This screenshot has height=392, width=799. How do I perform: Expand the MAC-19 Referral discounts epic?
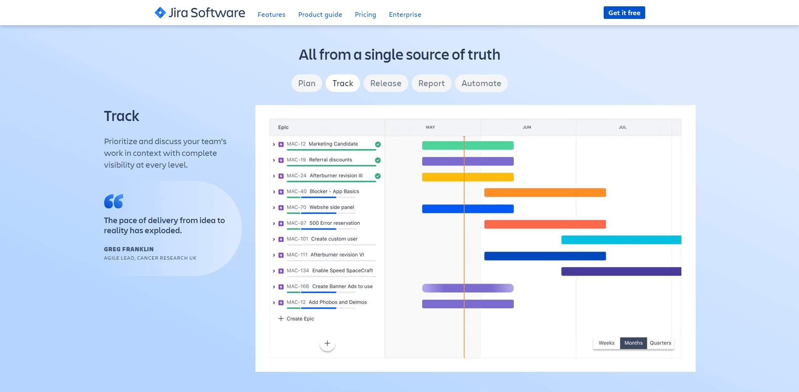click(274, 160)
